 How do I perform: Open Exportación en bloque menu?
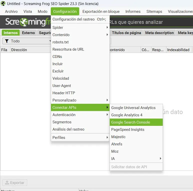(x=101, y=12)
